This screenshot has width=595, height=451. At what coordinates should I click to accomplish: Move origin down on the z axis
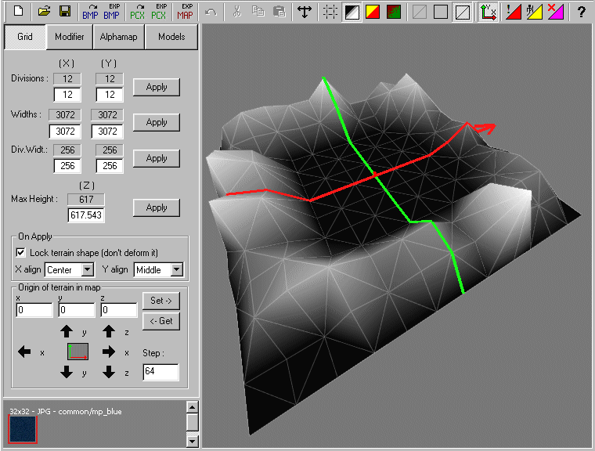[109, 373]
